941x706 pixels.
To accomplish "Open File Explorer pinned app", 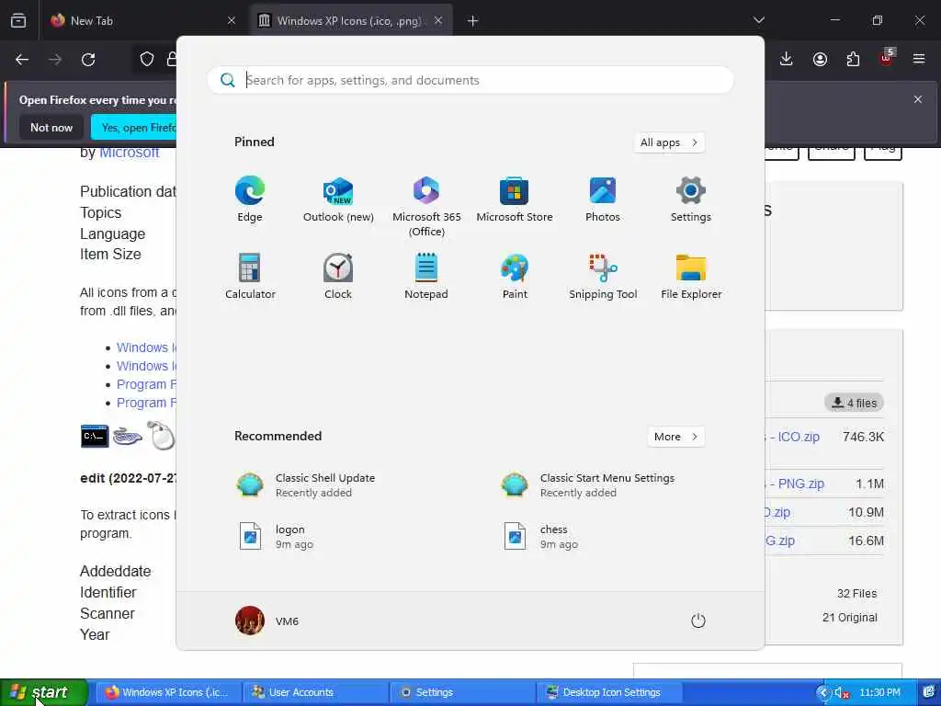I will coord(691,276).
